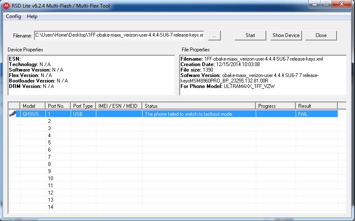Click the Bootloader Version: N / A line
Image resolution: width=355 pixels, height=221 pixels.
point(38,81)
